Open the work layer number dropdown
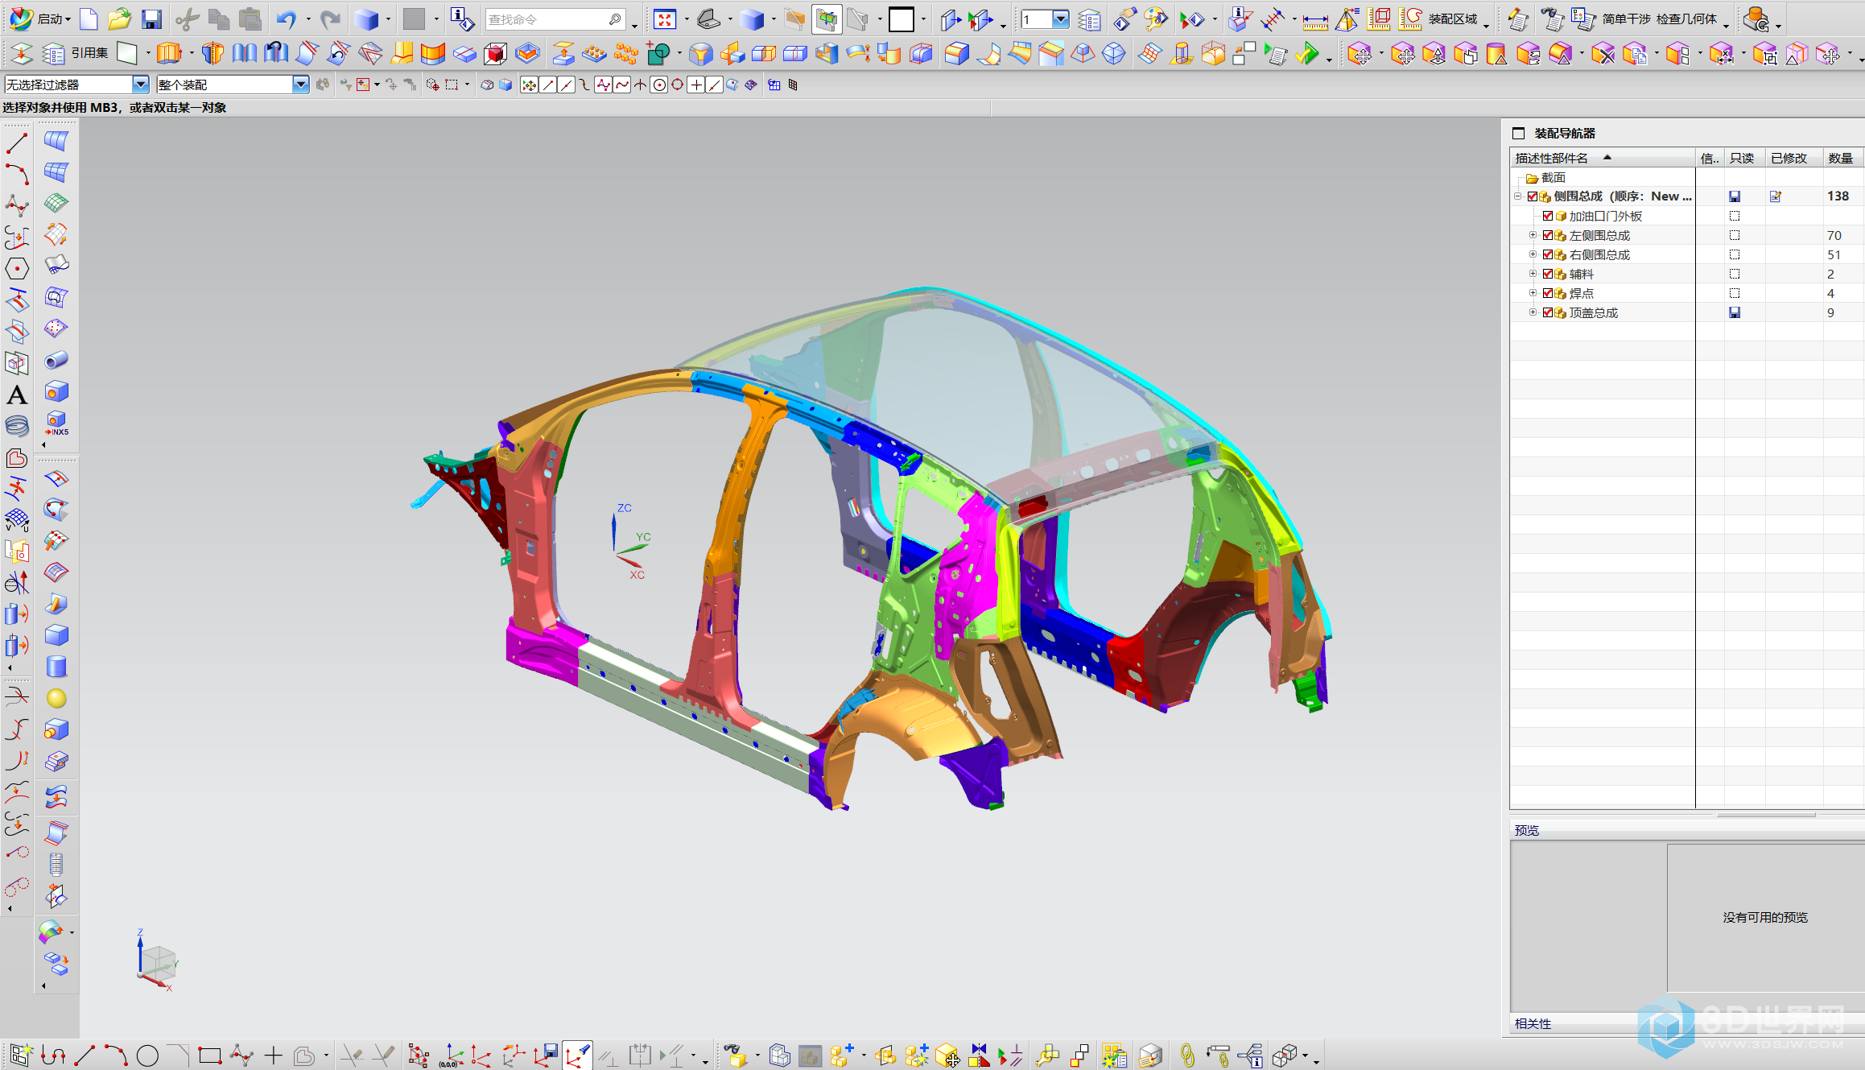 tap(1061, 19)
